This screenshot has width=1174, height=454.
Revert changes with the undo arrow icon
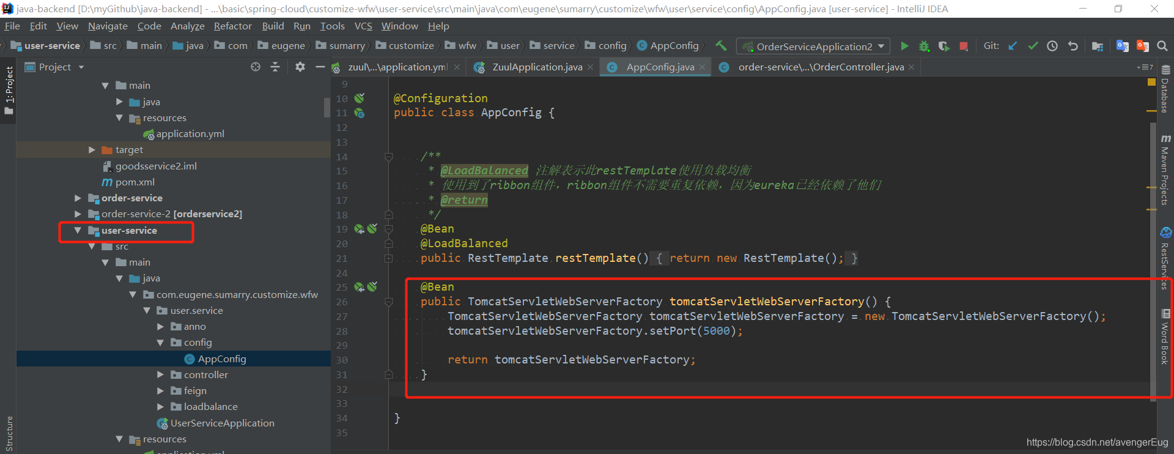coord(1072,46)
